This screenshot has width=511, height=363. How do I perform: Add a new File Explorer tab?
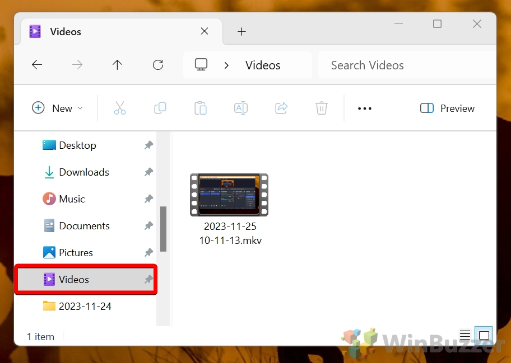tap(241, 31)
